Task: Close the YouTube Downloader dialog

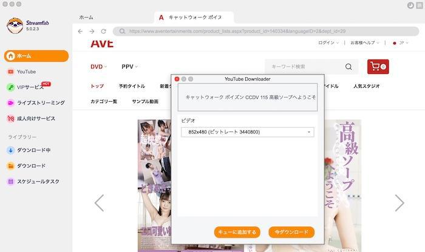Action: click(x=177, y=79)
